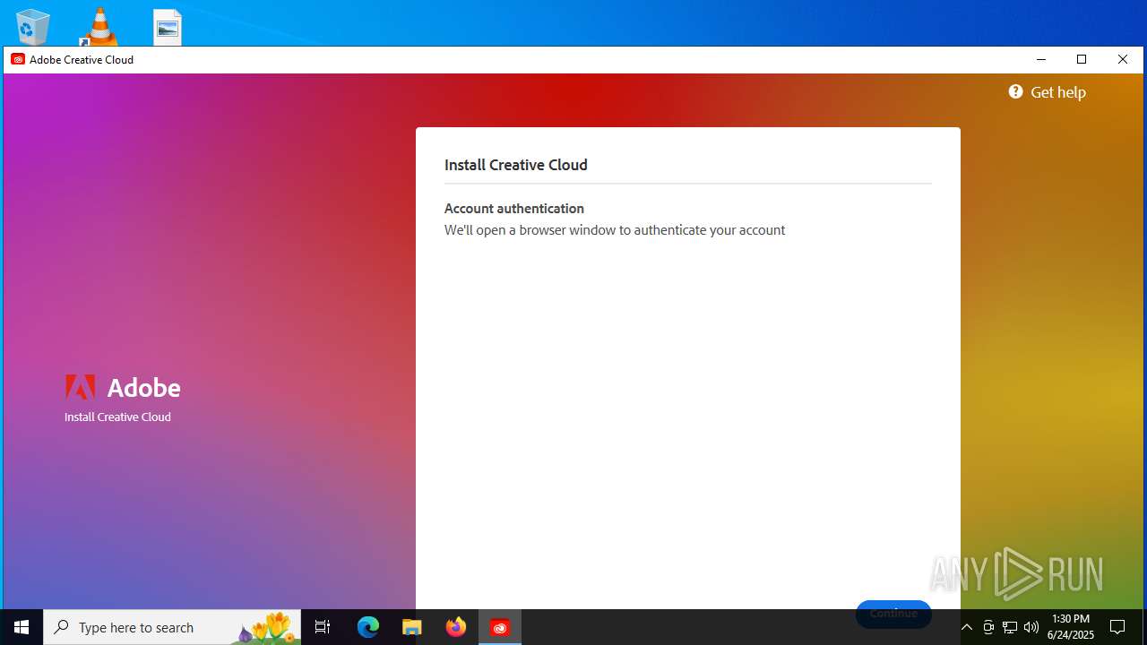The height and width of the screenshot is (645, 1147).
Task: Maximize the Adobe Creative Cloud window
Action: pyautogui.click(x=1082, y=59)
